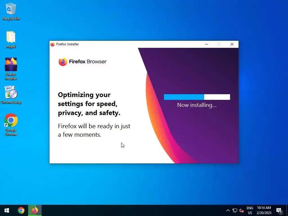
Task: Switch the ENG US input language
Action: pos(250,210)
